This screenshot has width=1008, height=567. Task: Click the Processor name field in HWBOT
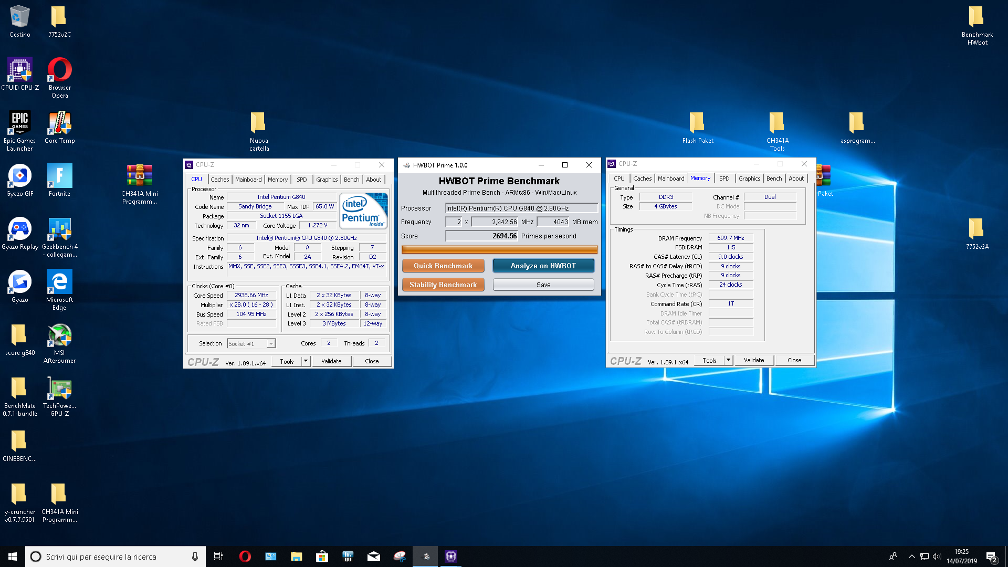(x=521, y=208)
